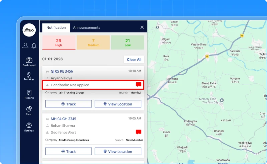Image resolution: width=267 pixels, height=164 pixels.
Task: Click the Geo fence Alert text
Action: point(63,133)
